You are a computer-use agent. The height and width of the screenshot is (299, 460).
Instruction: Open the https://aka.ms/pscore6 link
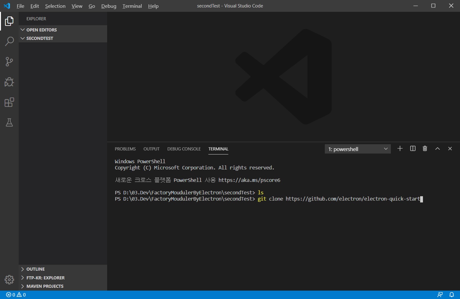click(x=249, y=180)
